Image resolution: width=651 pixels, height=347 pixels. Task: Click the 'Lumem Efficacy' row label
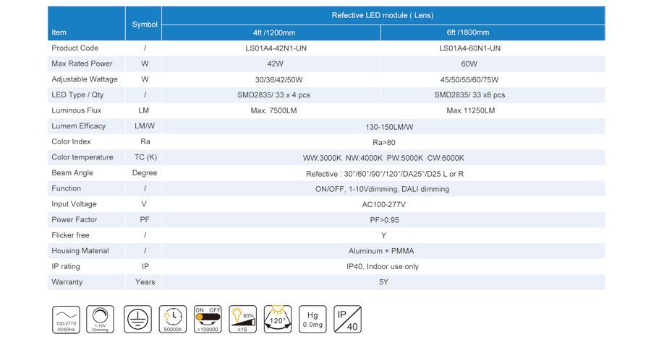pyautogui.click(x=78, y=126)
